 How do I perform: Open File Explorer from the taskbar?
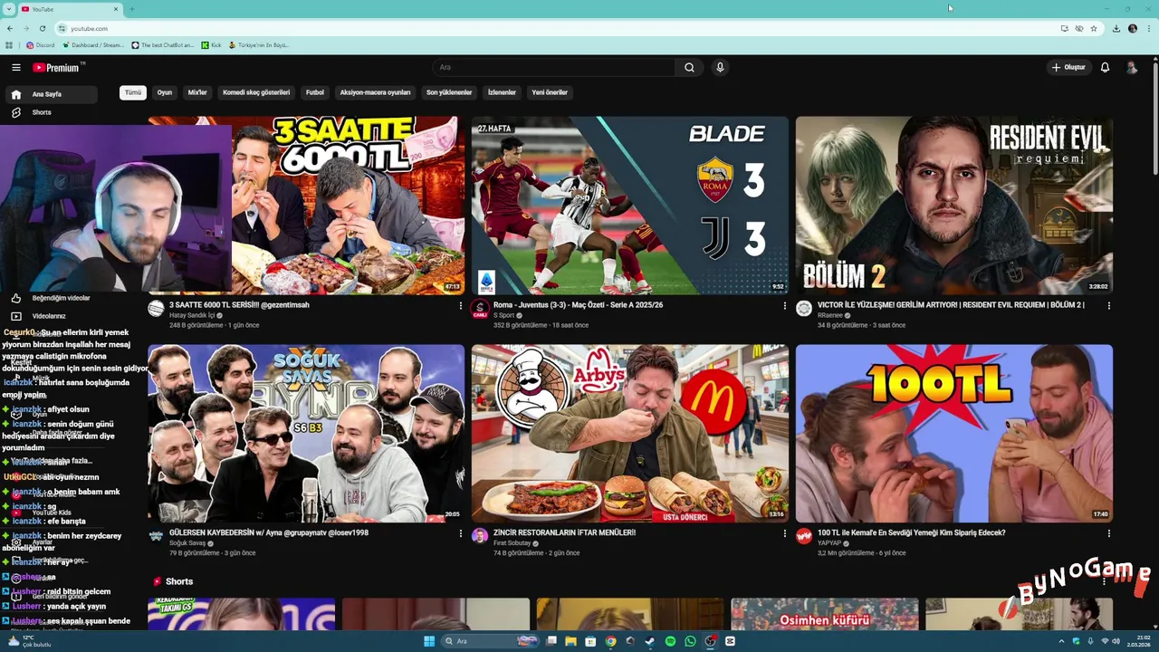coord(570,641)
